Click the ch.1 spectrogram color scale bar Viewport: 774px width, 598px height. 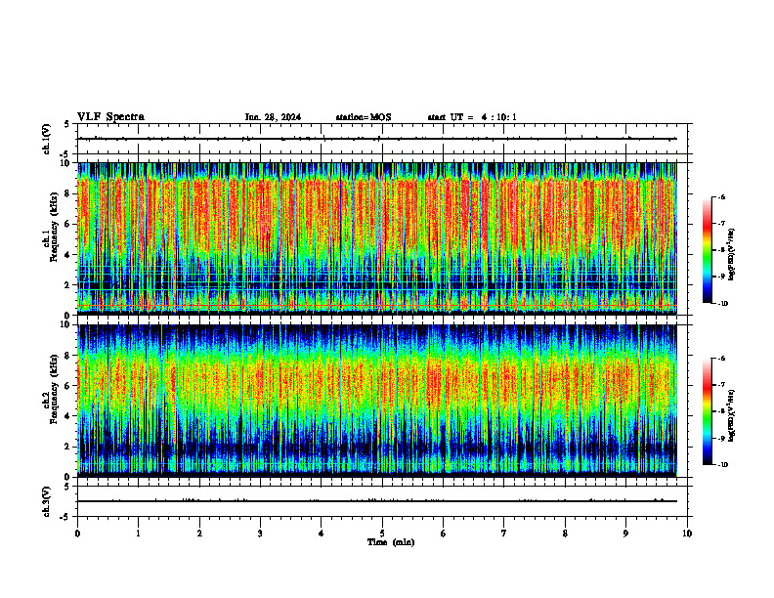707,250
